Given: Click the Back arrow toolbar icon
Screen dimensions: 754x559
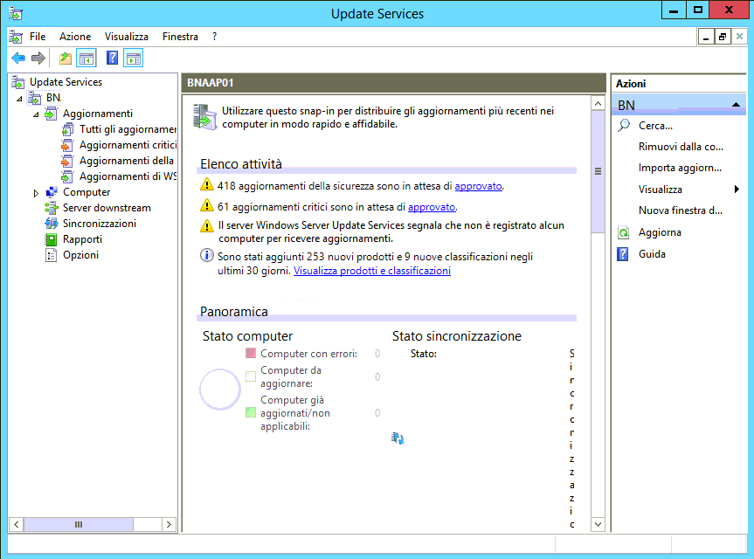Looking at the screenshot, I should tap(17, 59).
